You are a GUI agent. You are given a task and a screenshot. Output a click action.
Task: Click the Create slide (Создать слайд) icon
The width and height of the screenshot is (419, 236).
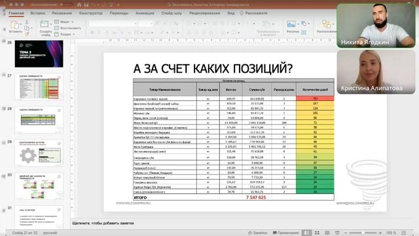point(45,24)
